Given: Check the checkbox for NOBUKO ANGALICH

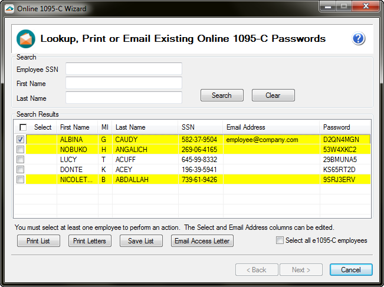Looking at the screenshot, I should [21, 150].
